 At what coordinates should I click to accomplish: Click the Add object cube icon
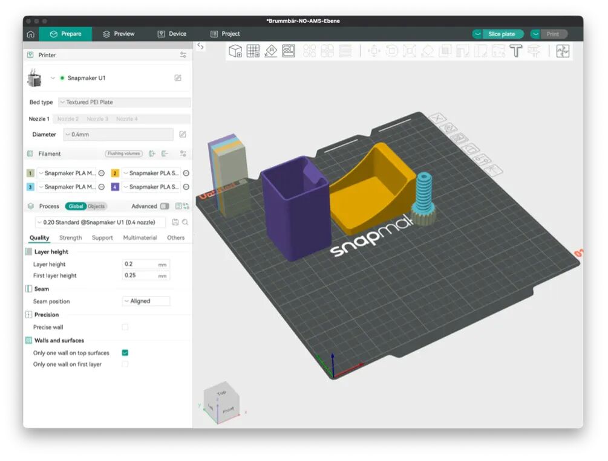point(235,51)
